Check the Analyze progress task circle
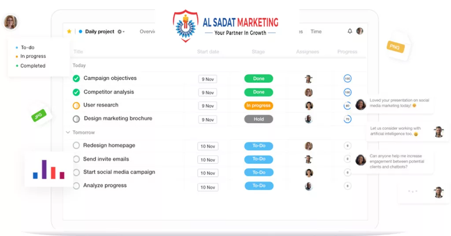 [x=76, y=186]
